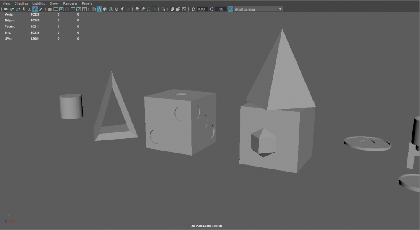Image resolution: width=420 pixels, height=230 pixels.
Task: Toggle the viewport grid display
Action: pyautogui.click(x=50, y=9)
